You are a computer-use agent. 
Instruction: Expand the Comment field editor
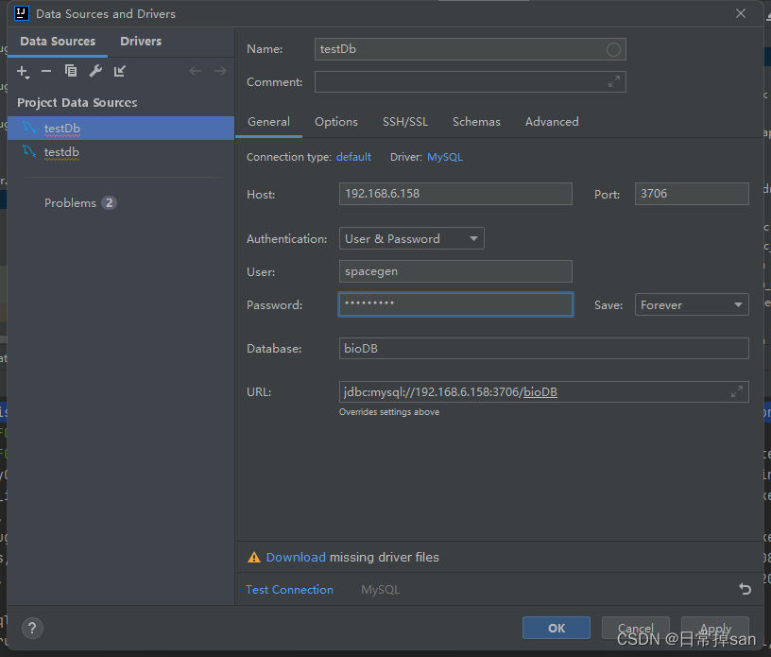(613, 81)
